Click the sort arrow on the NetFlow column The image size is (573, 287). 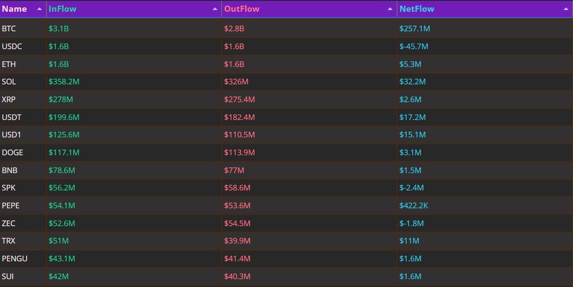pyautogui.click(x=565, y=8)
